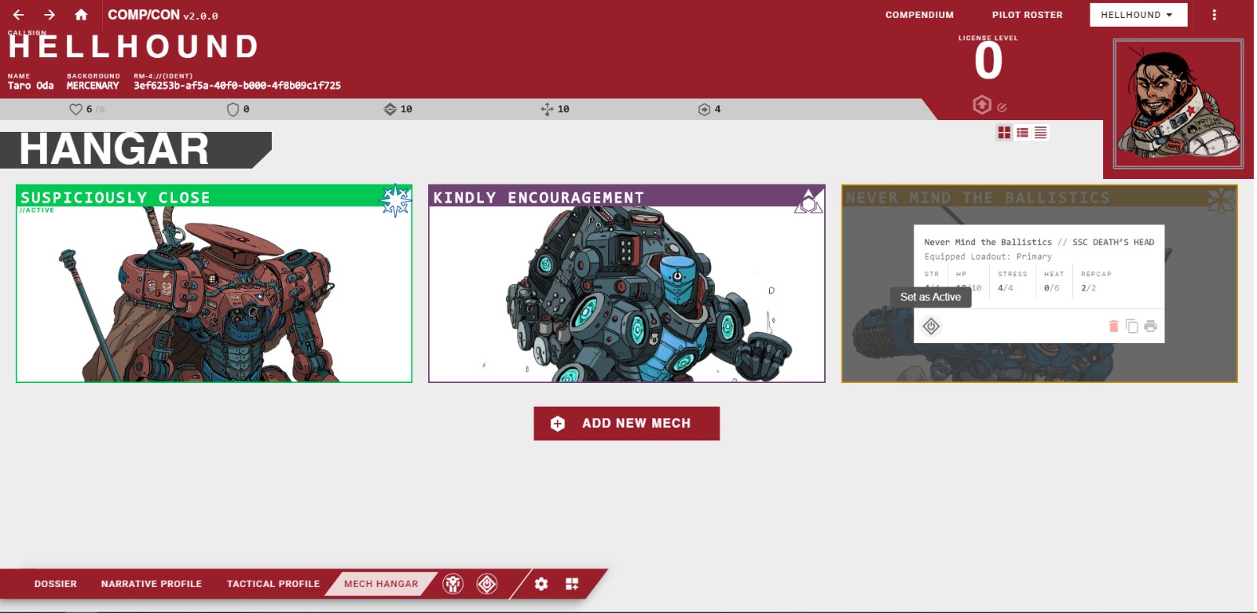Screen dimensions: 1257x613
Task: Click the evasion stat icon showing 10
Action: point(547,109)
